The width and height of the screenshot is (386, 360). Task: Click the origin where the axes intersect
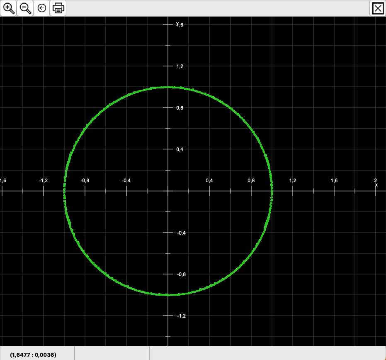[168, 191]
